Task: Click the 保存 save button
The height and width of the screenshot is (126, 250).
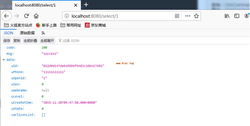Action: coord(7,41)
